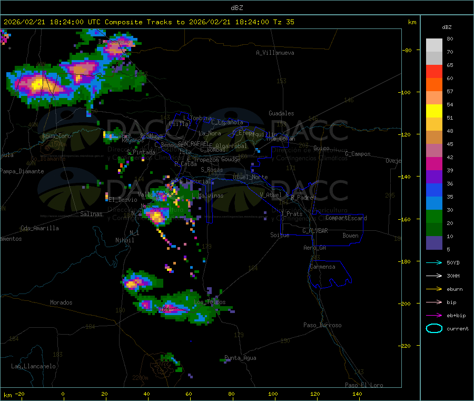This screenshot has height=401, width=474.
Task: Click the 'V_Atuel' map label
Action: 271,195
